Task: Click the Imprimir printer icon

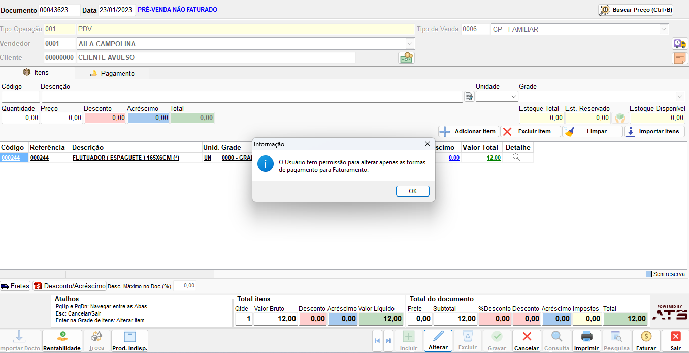Action: (586, 340)
